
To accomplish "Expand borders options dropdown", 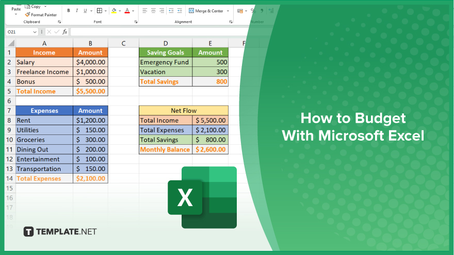I will [x=105, y=11].
